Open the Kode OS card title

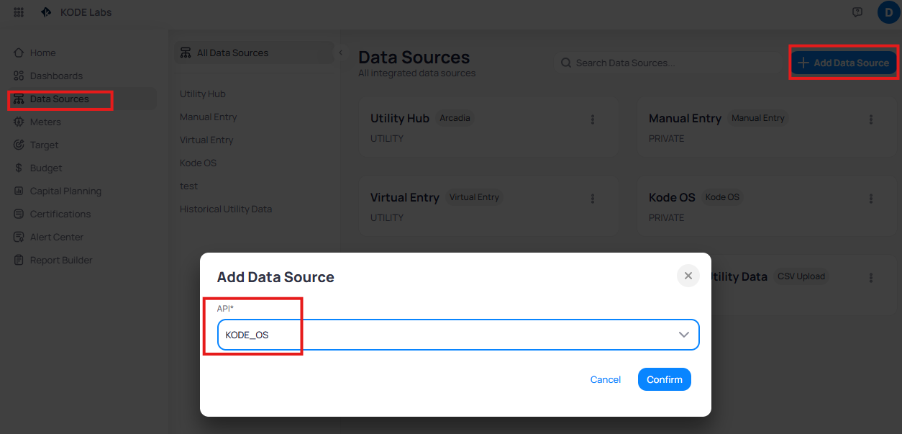coord(672,197)
